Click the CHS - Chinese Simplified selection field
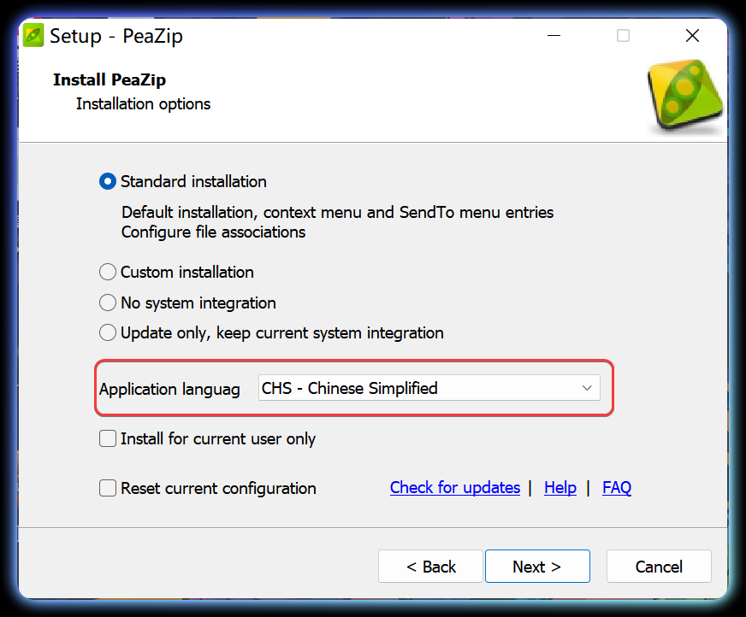Image resolution: width=746 pixels, height=617 pixels. 385,388
